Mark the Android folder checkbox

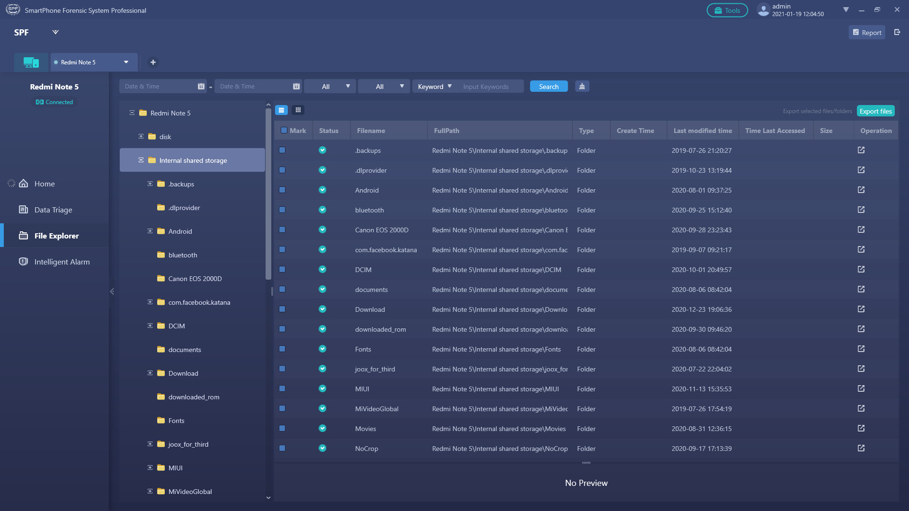[x=282, y=190]
